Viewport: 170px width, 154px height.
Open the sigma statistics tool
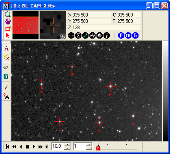pyautogui.click(x=78, y=35)
